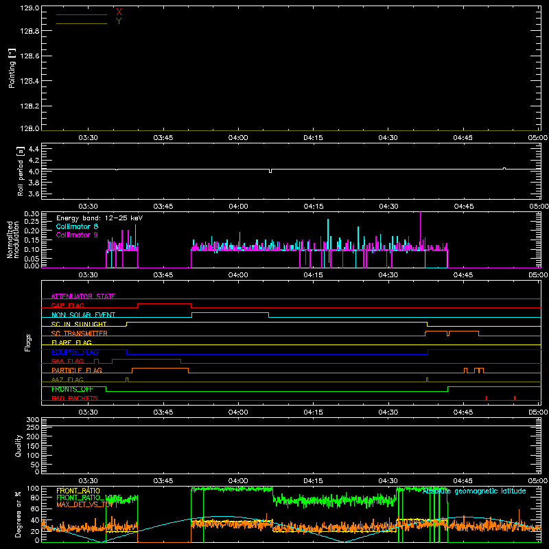This screenshot has width=549, height=549.
Task: Click the 200 value on Quality axis
Action: tap(33, 436)
